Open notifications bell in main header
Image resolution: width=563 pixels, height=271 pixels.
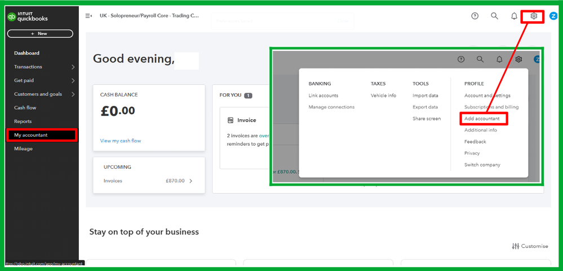(514, 16)
